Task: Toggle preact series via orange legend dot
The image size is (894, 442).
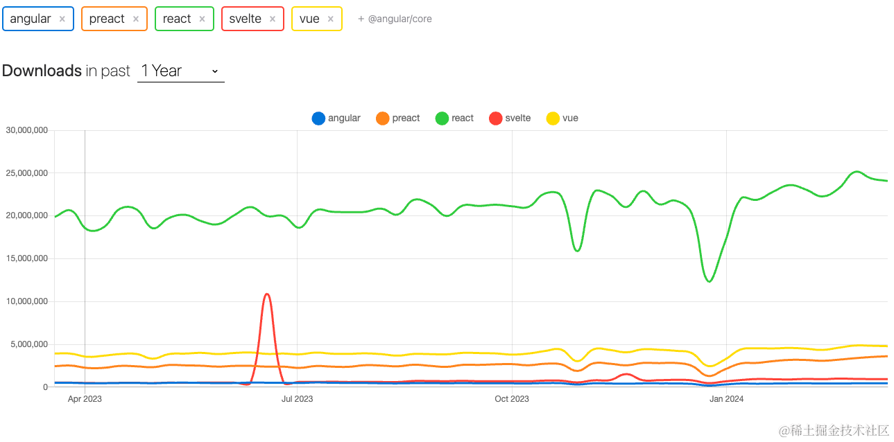Action: pyautogui.click(x=382, y=118)
